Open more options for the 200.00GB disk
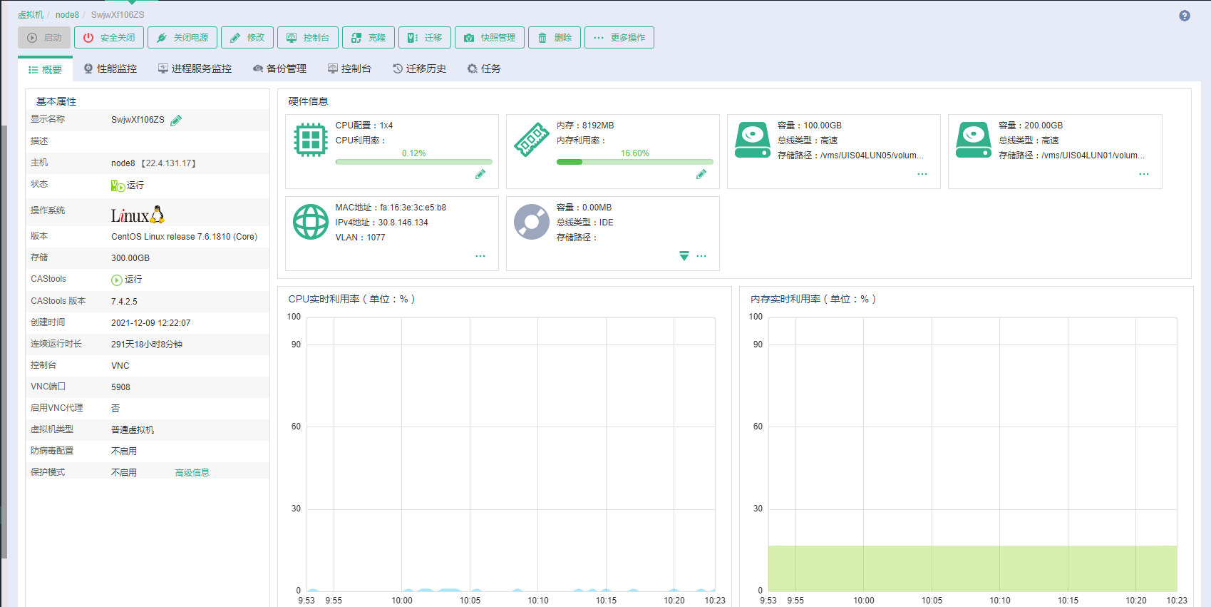1211x607 pixels. pos(1144,174)
